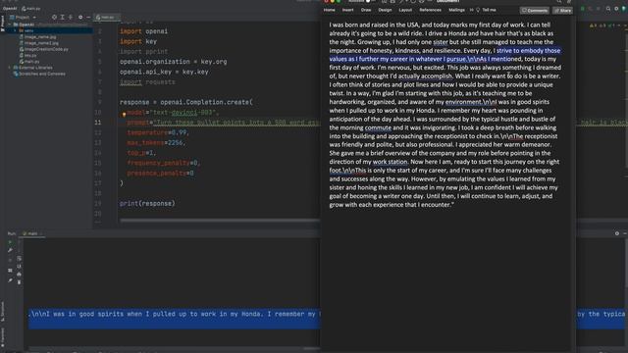
Task: Click the Project vertical tool window tab
Action: coord(2,24)
